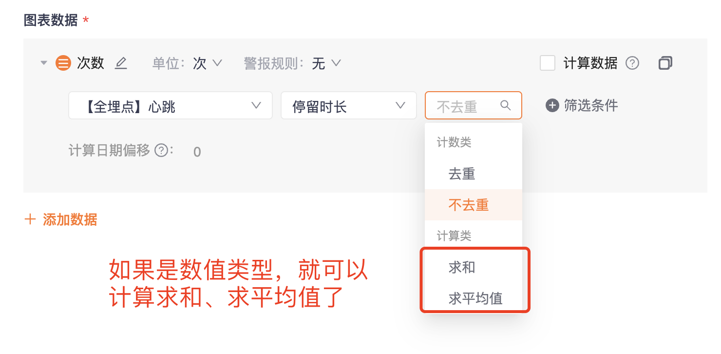Click the copy duplicate icon at row end
Image resolution: width=721 pixels, height=354 pixels.
[665, 63]
